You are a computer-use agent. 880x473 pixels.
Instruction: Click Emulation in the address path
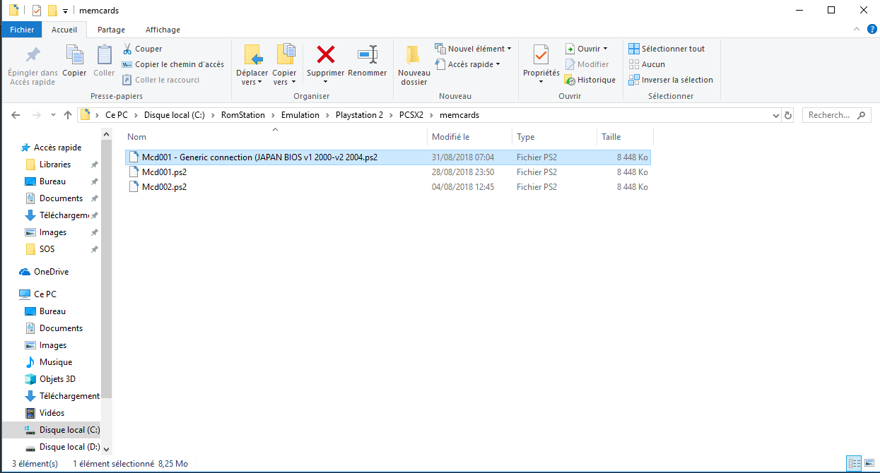tap(300, 115)
